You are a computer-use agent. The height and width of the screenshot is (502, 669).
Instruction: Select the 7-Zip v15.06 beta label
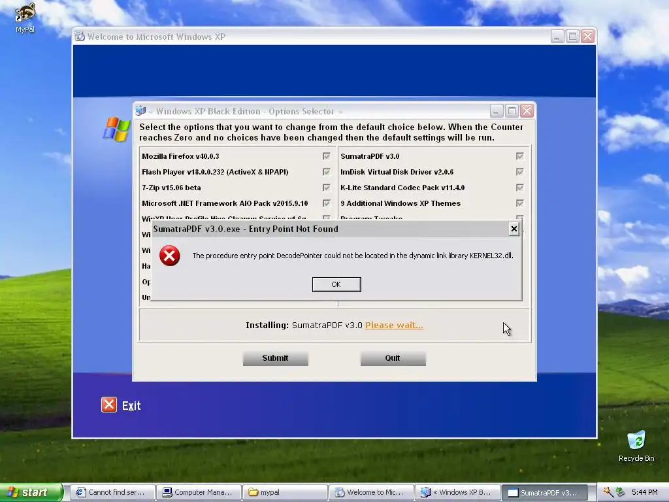tap(172, 188)
